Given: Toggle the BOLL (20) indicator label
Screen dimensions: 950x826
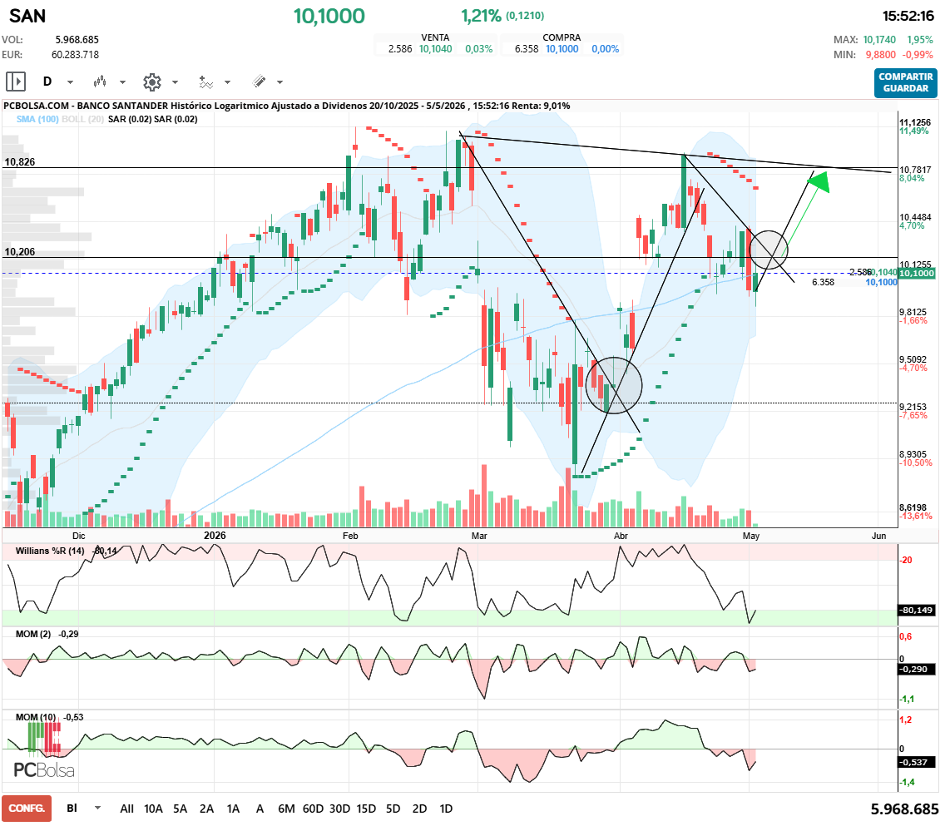Looking at the screenshot, I should tap(83, 119).
